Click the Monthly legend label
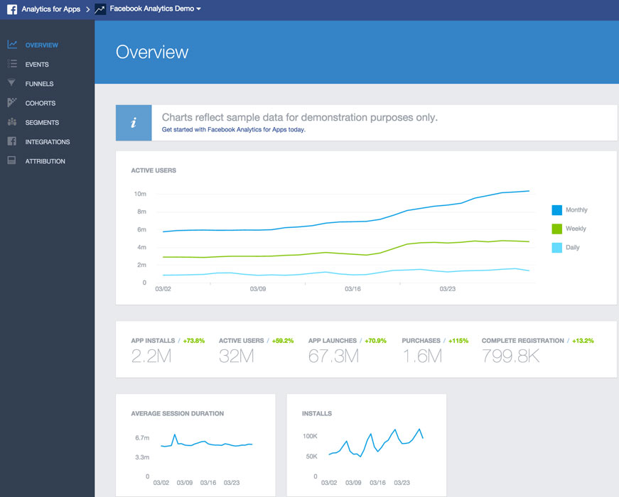 (576, 210)
